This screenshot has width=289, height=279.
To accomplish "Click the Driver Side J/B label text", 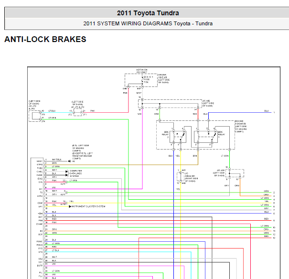I will 164,78.
